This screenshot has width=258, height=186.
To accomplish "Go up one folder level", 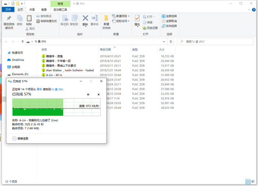I will pyautogui.click(x=22, y=42).
